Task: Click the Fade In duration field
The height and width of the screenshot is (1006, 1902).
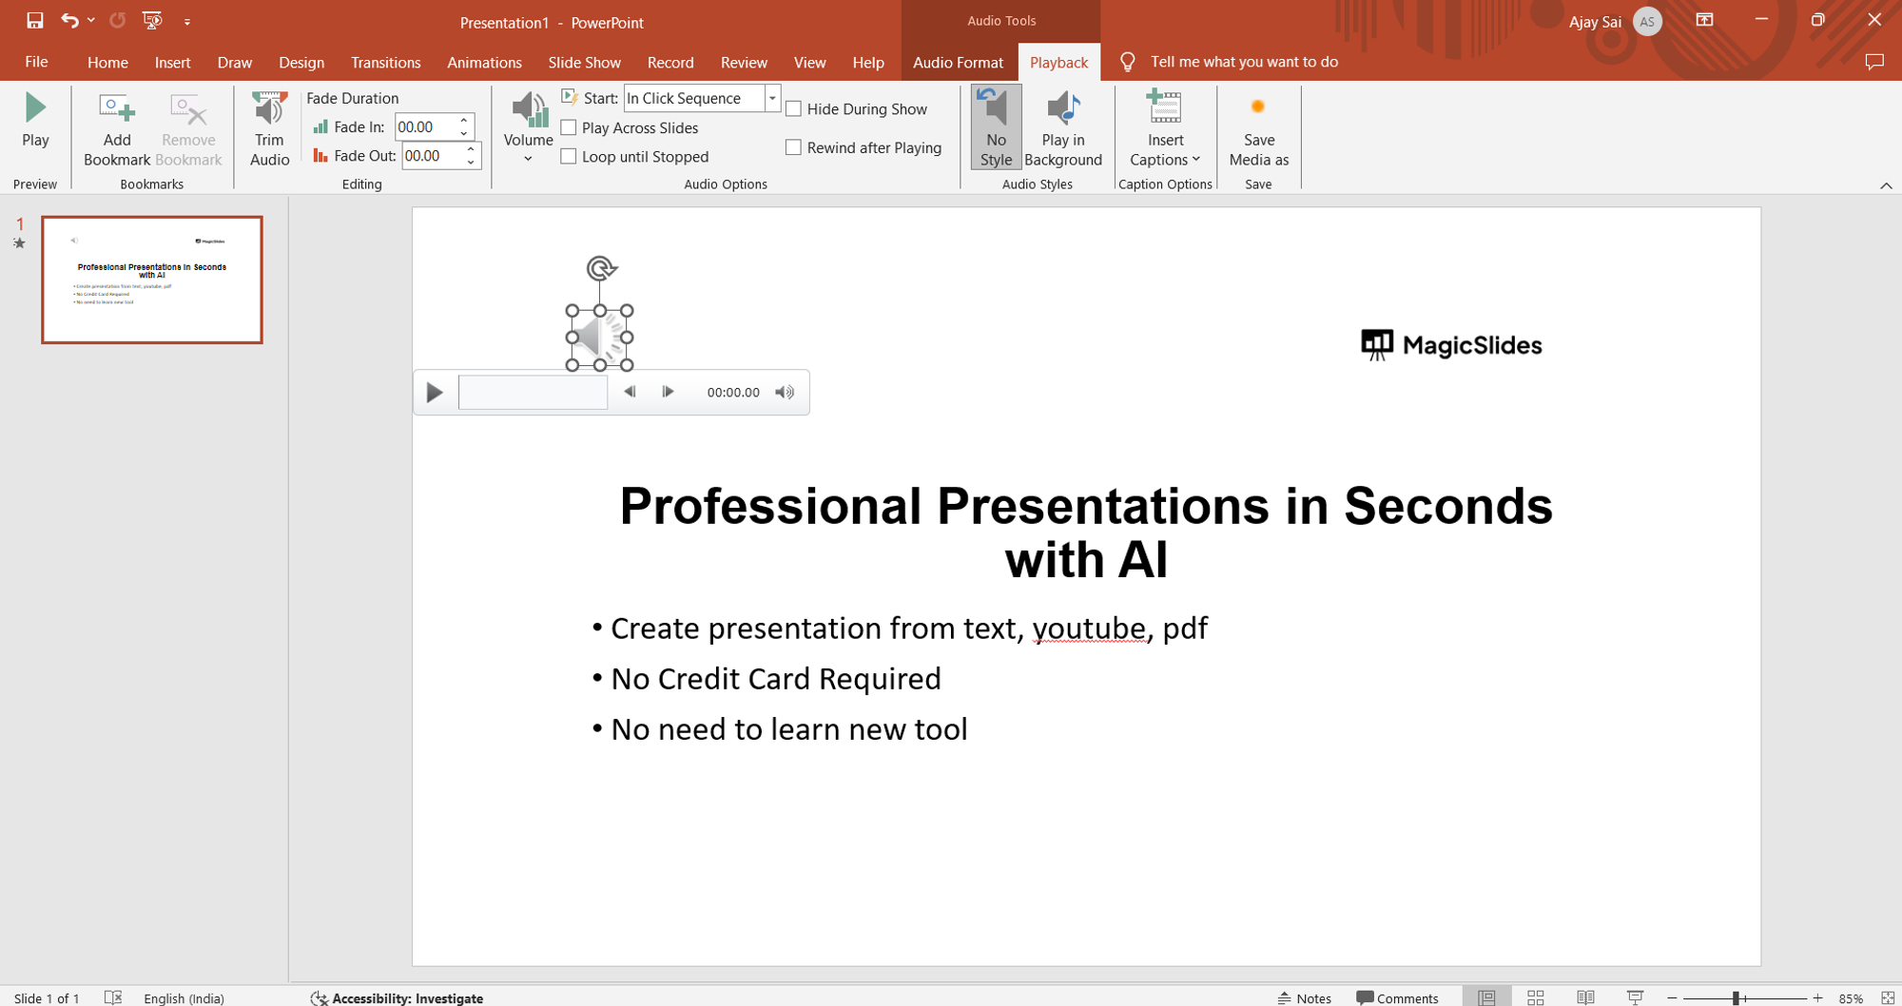Action: 425,126
